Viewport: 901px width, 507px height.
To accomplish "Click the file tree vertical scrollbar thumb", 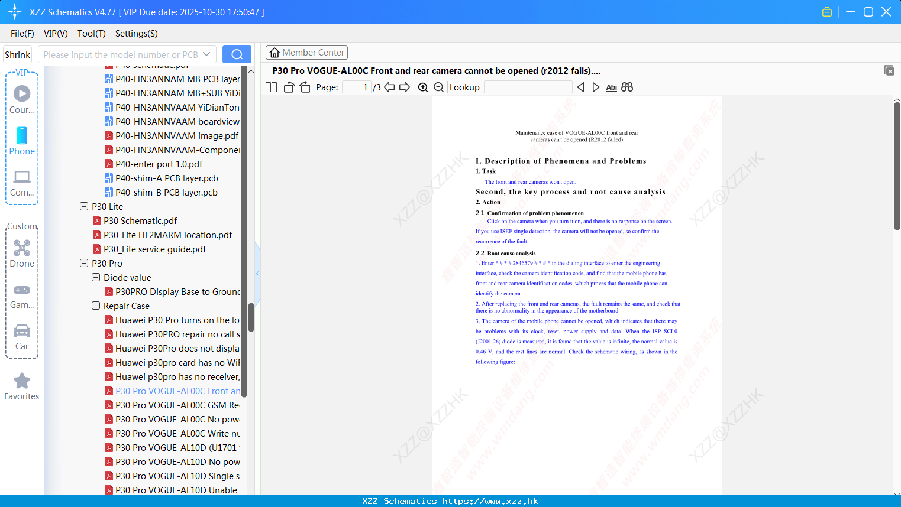I will point(251,317).
